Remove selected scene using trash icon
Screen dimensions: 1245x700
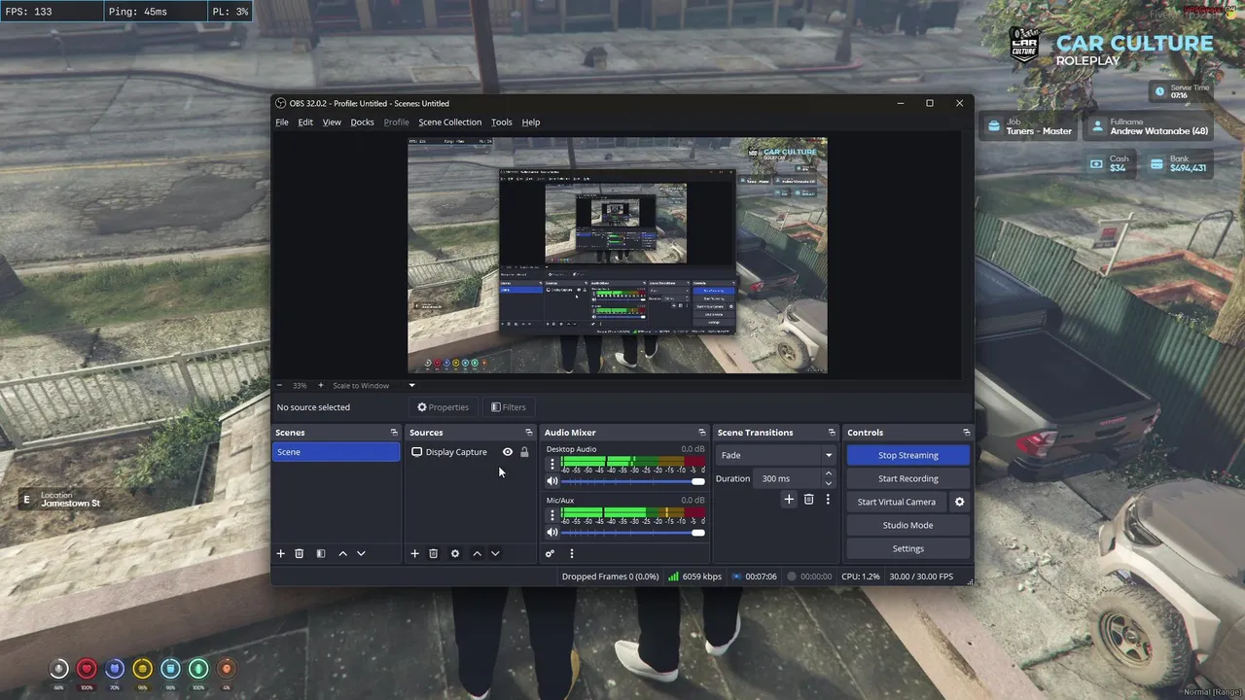point(299,553)
